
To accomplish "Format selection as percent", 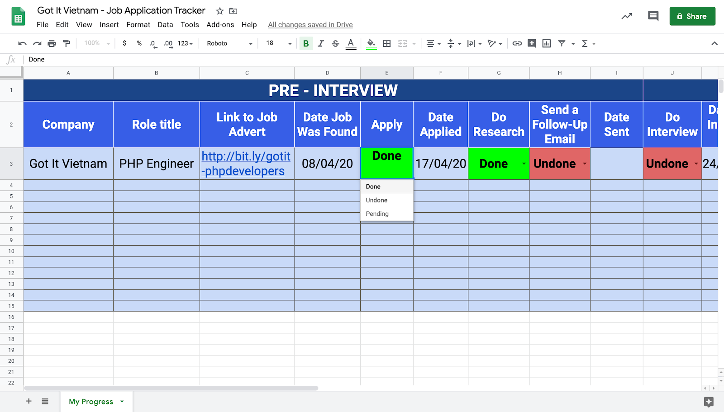I will click(x=139, y=43).
